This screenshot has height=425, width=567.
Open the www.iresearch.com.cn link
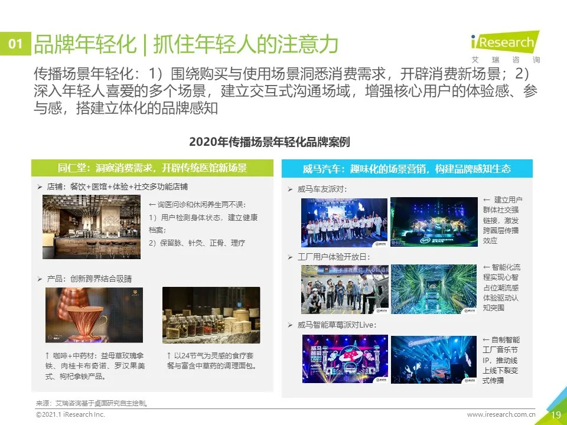(501, 414)
